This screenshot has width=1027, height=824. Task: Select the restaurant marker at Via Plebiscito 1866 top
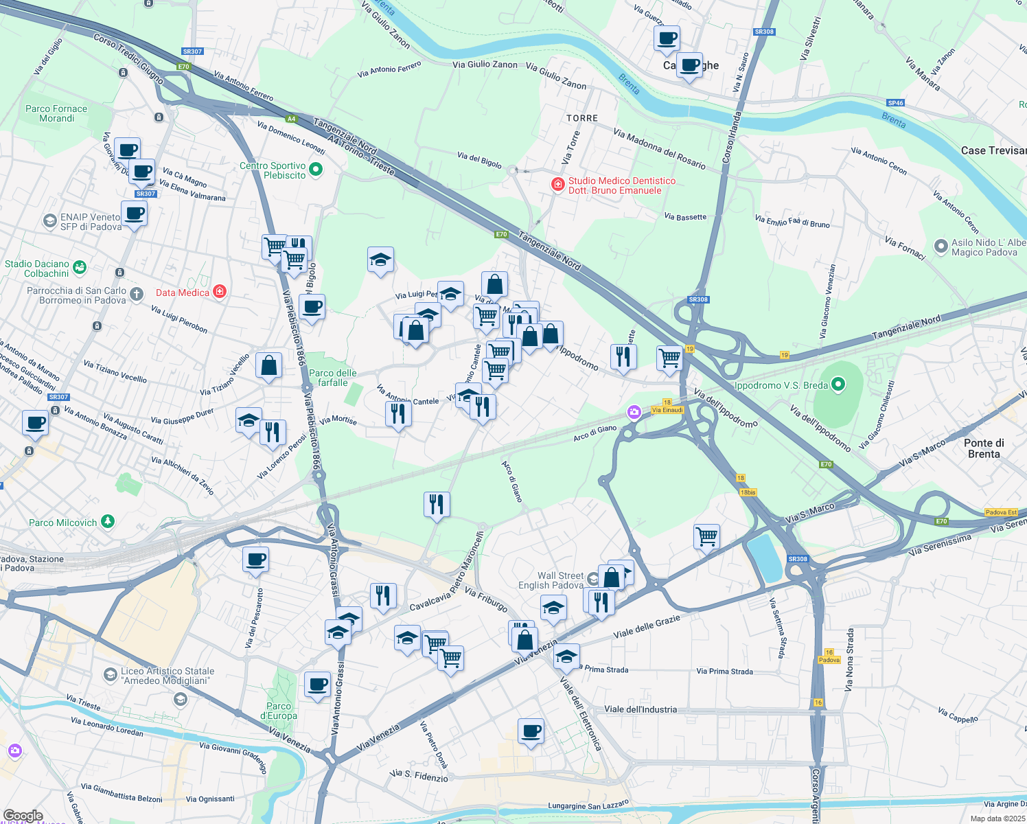[x=299, y=245]
